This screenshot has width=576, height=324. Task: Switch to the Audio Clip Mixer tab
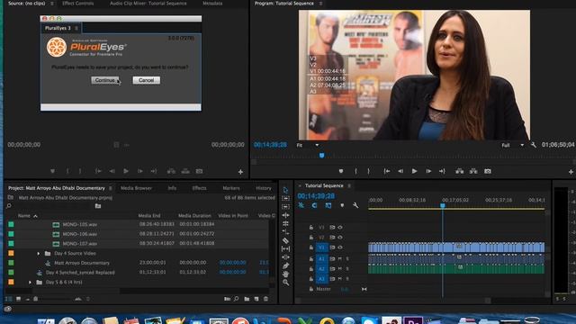click(x=148, y=4)
